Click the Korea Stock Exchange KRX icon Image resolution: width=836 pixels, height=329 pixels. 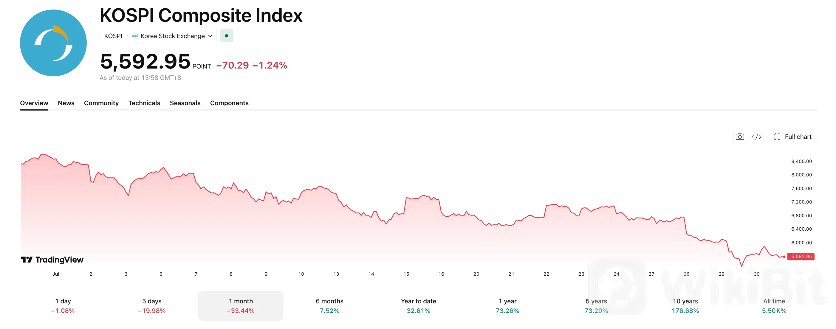coord(135,36)
